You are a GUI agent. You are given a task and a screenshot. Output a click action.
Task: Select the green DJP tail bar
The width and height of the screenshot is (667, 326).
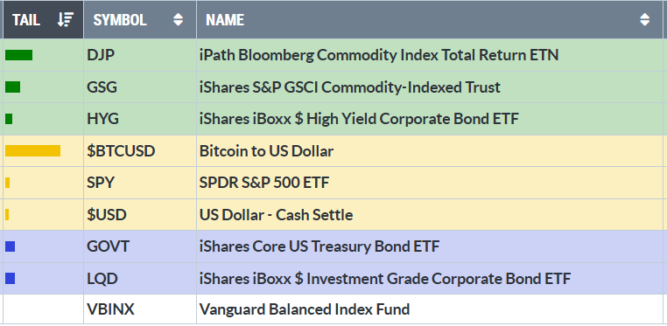coord(18,55)
